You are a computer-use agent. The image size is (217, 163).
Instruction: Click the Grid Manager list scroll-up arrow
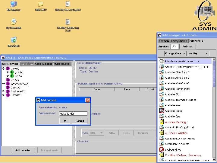tap(214, 59)
